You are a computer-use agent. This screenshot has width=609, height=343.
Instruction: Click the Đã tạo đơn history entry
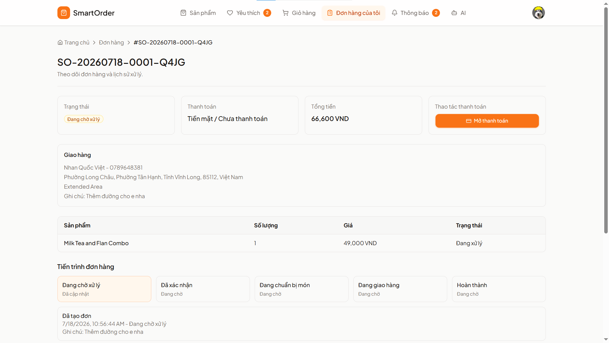301,324
